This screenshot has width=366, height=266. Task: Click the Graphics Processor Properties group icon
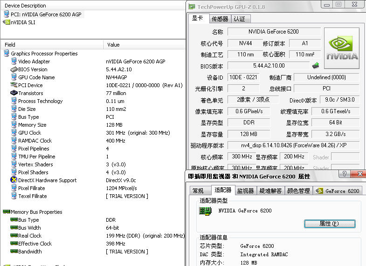(7, 54)
